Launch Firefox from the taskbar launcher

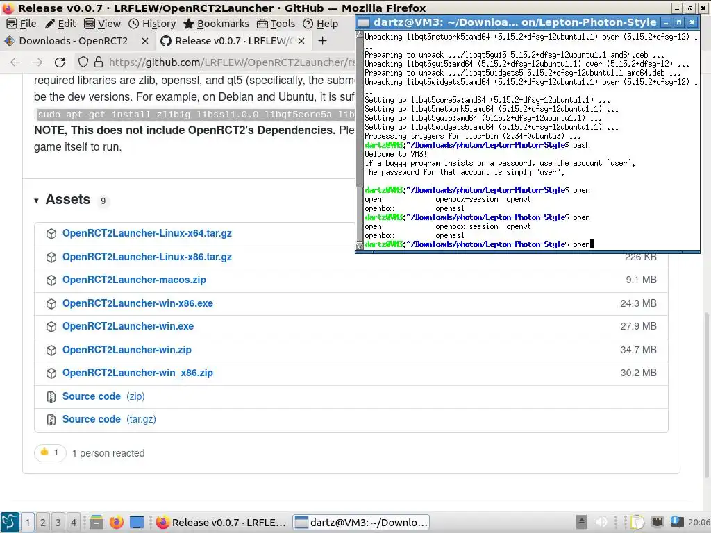click(x=117, y=523)
